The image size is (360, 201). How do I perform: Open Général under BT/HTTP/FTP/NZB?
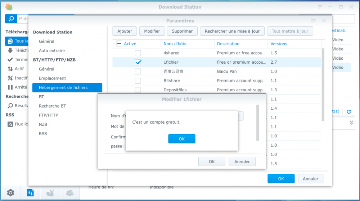[x=46, y=69]
